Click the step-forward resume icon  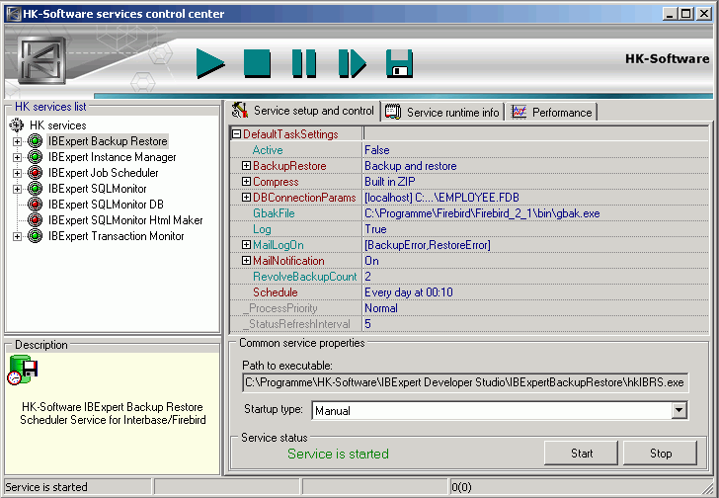(353, 63)
